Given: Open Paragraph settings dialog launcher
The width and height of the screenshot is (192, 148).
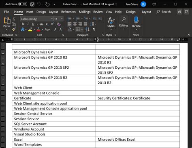Looking at the screenshot, I should pyautogui.click(x=102, y=35).
